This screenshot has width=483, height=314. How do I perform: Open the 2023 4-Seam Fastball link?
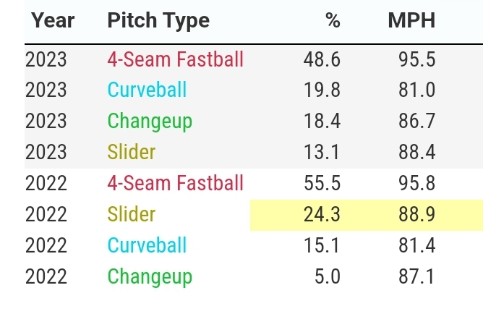pos(175,59)
